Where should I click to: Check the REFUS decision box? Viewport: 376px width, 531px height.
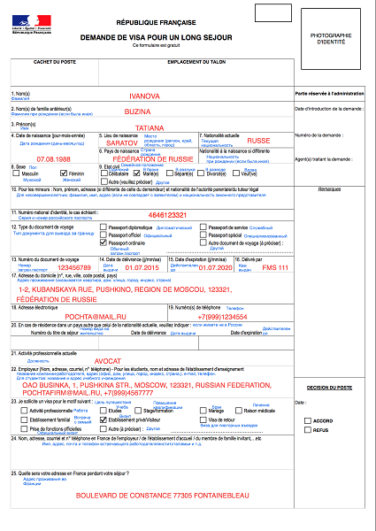308,430
